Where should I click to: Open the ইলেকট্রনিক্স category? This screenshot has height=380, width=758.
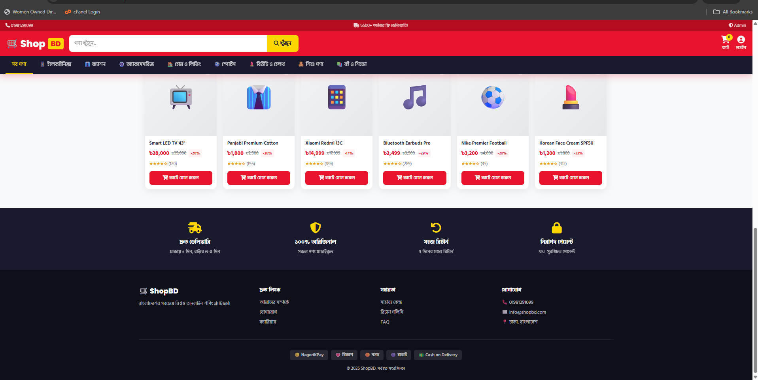click(x=56, y=64)
